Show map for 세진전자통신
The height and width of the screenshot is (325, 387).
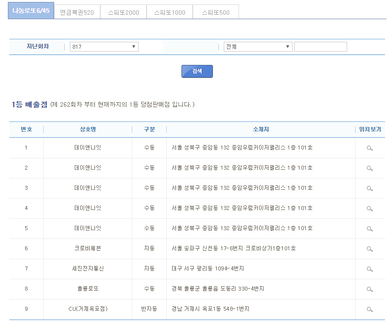click(369, 269)
